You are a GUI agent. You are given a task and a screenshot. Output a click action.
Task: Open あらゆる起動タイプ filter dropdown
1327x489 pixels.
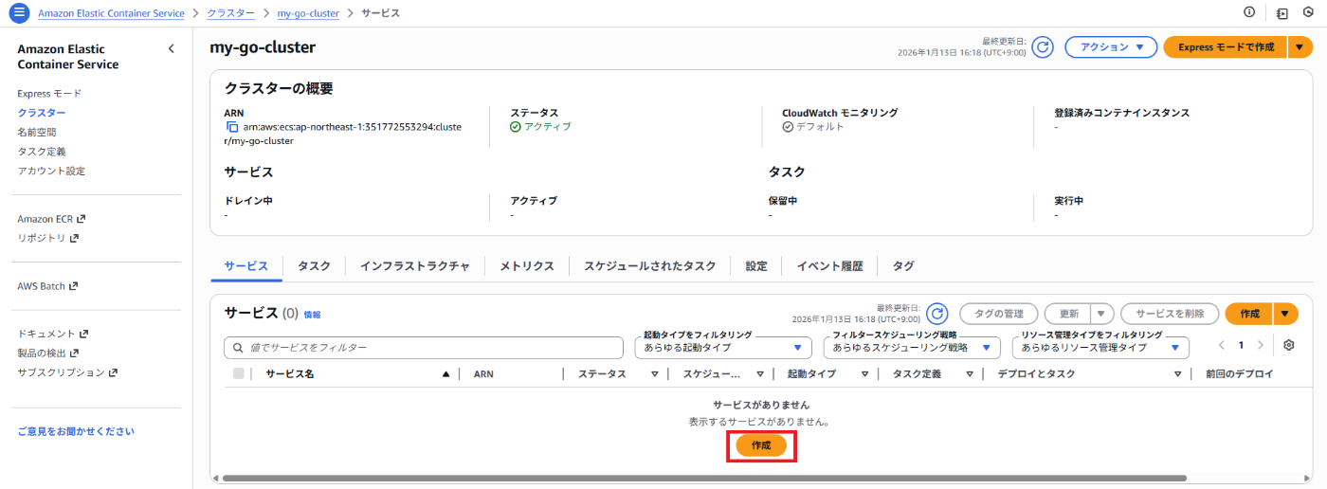[x=723, y=348]
